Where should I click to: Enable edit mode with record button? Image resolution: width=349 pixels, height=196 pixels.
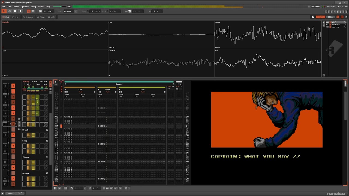click(x=20, y=11)
